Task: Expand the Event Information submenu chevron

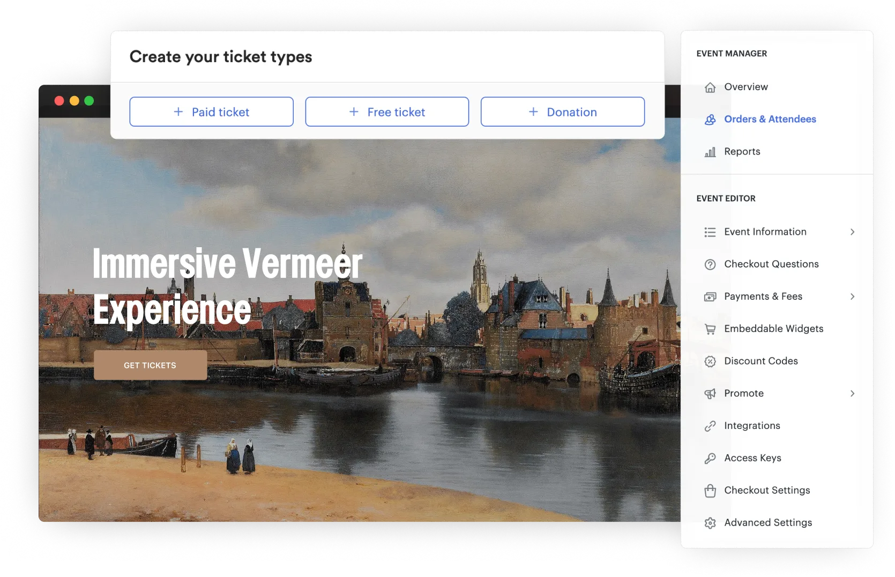Action: (x=852, y=232)
